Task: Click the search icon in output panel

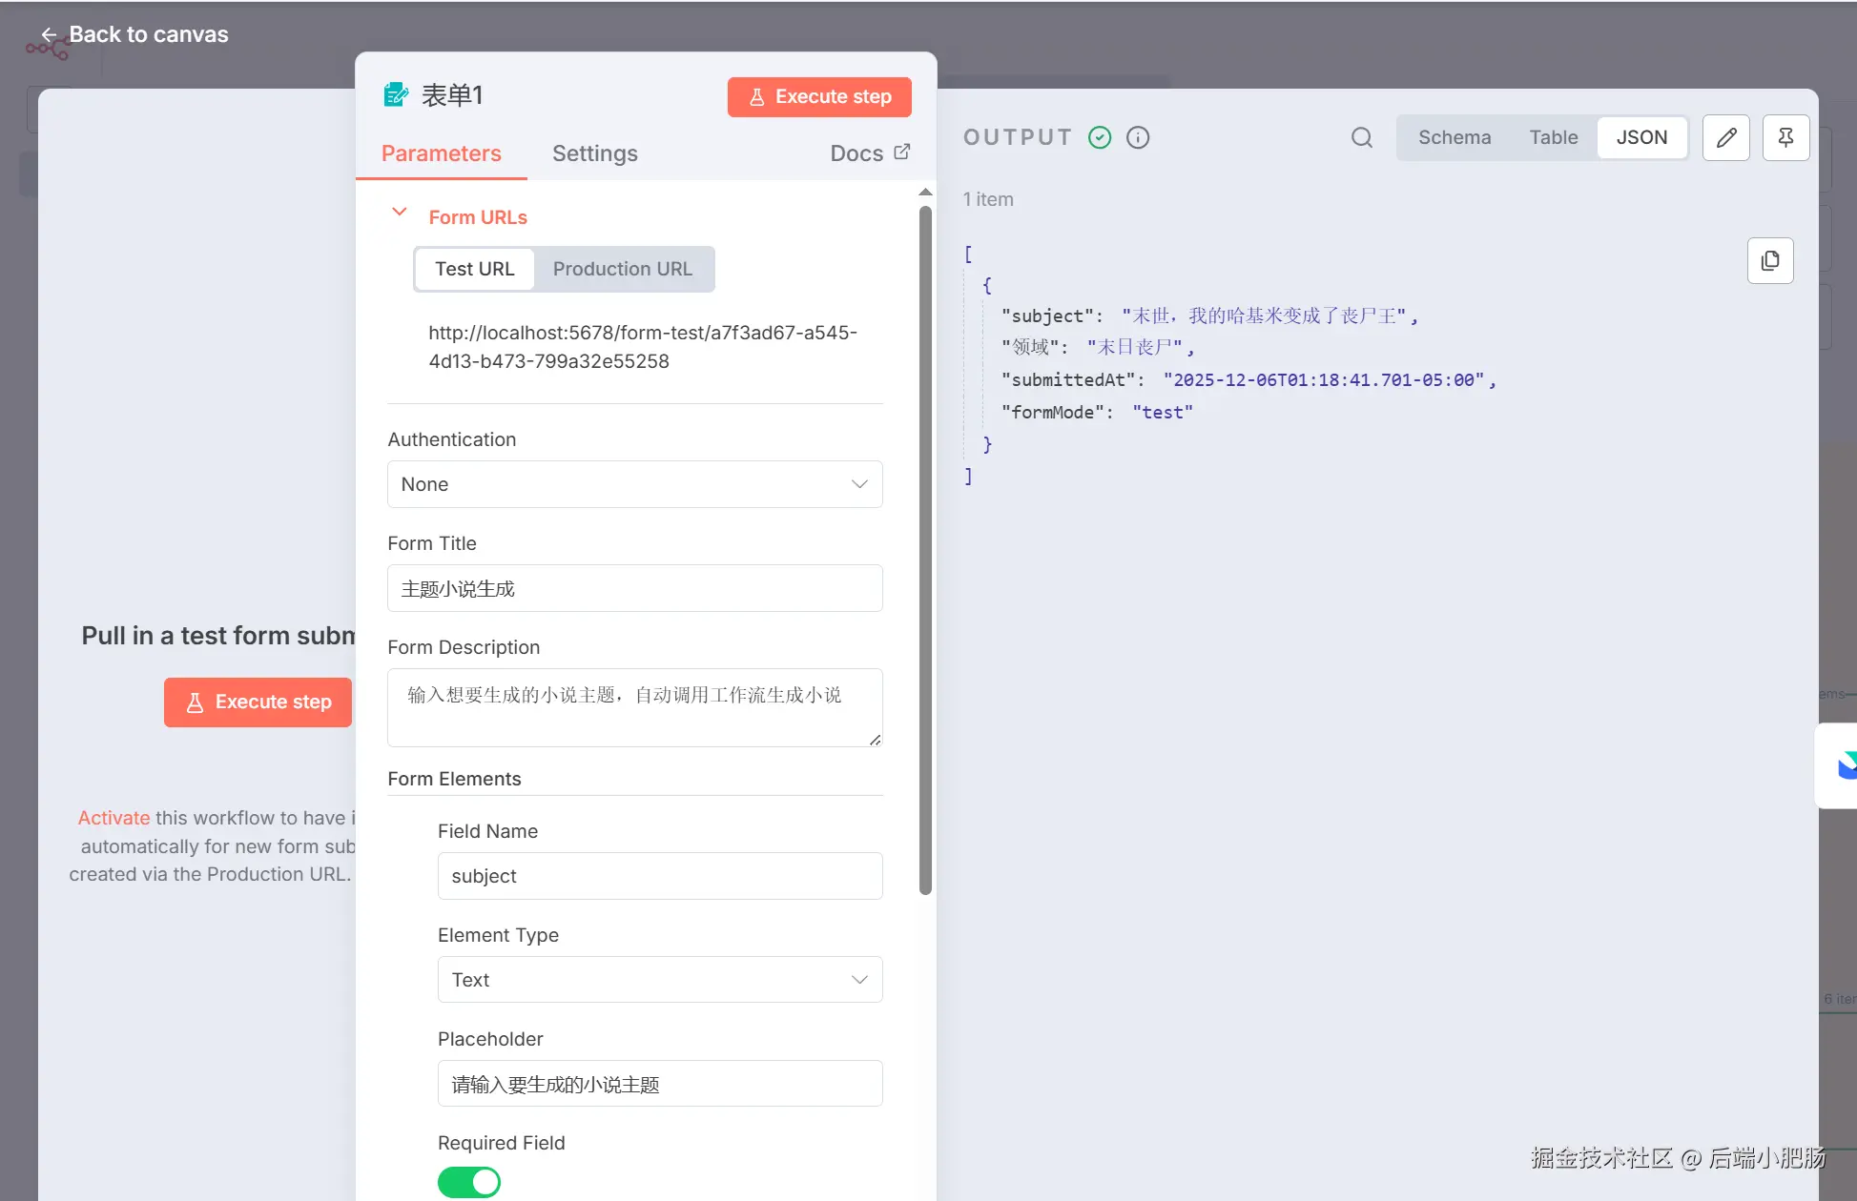Action: (1361, 137)
